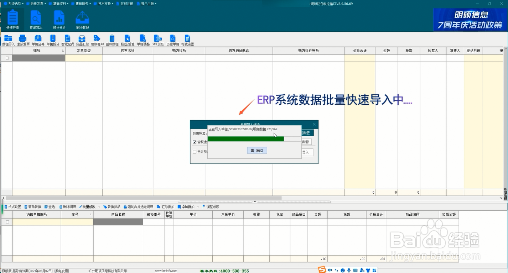Open the www.leninfo.com link
The width and height of the screenshot is (508, 273).
point(166,271)
